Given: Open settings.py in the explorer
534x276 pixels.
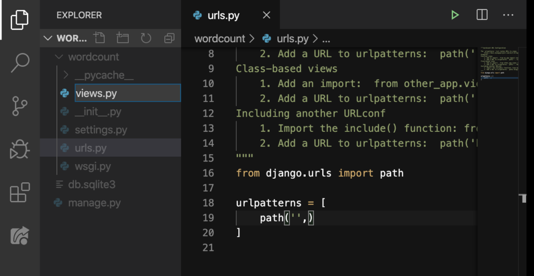Looking at the screenshot, I should [x=101, y=130].
